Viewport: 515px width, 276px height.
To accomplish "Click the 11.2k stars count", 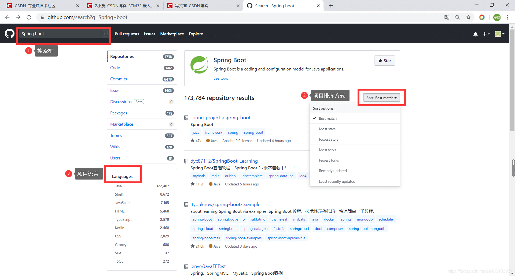I will pyautogui.click(x=197, y=184).
